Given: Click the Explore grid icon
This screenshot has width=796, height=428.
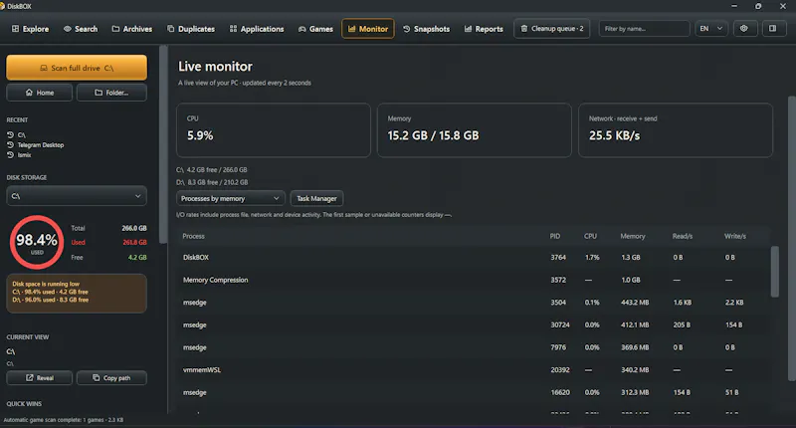Looking at the screenshot, I should (15, 29).
